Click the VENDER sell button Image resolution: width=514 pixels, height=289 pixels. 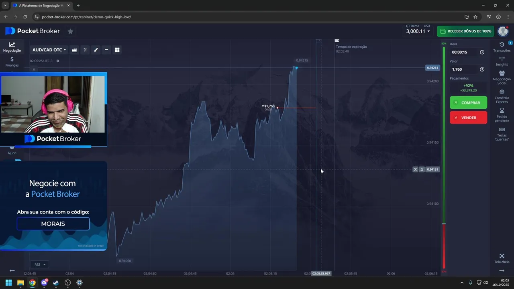[468, 118]
